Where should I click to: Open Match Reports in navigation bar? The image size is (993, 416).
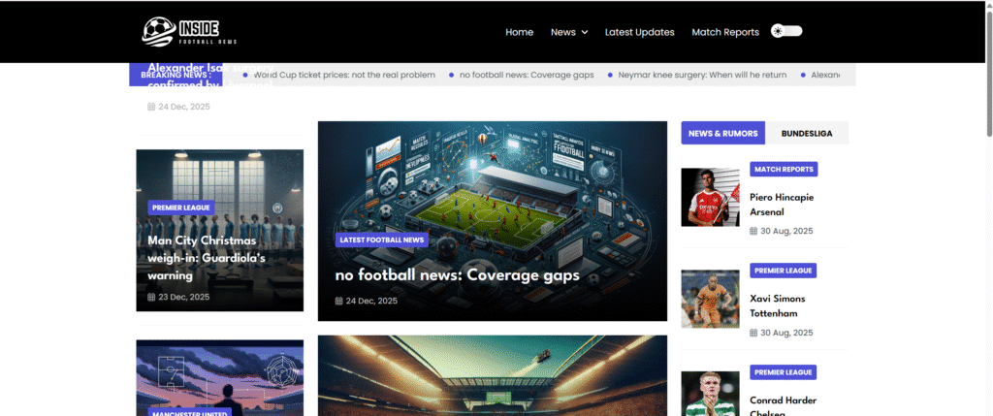[x=724, y=32]
